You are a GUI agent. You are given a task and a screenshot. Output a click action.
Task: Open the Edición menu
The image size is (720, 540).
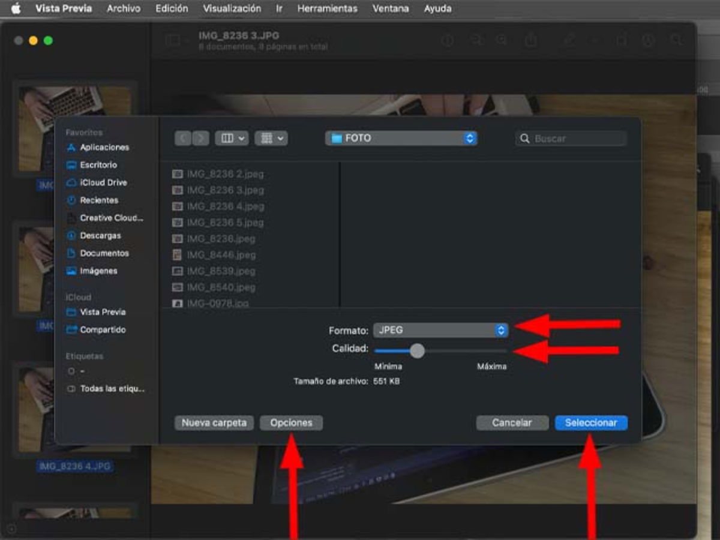coord(172,8)
